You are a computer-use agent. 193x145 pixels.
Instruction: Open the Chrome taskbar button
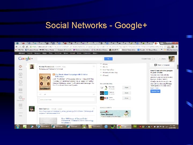point(124,127)
